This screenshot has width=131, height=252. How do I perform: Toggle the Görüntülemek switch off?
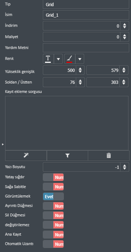click(x=53, y=196)
